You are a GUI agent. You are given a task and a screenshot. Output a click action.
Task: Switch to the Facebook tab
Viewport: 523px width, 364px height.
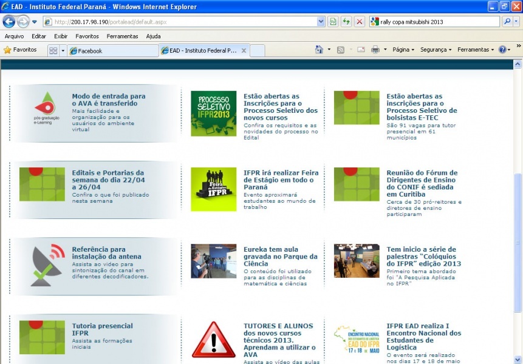click(113, 50)
